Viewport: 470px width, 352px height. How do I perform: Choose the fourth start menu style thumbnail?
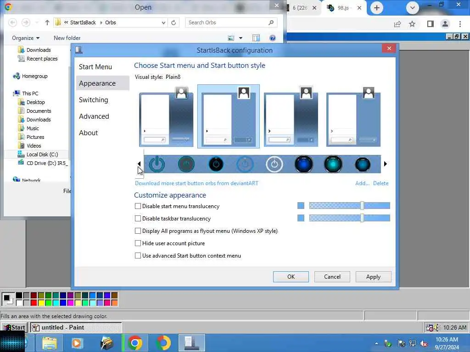point(353,116)
